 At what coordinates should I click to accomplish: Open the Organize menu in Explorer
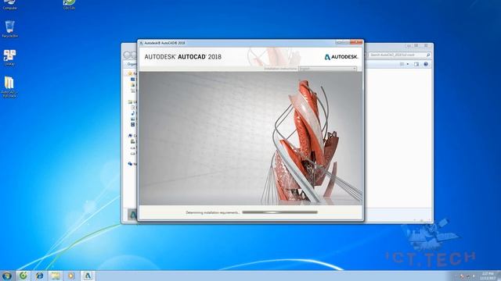[x=132, y=64]
